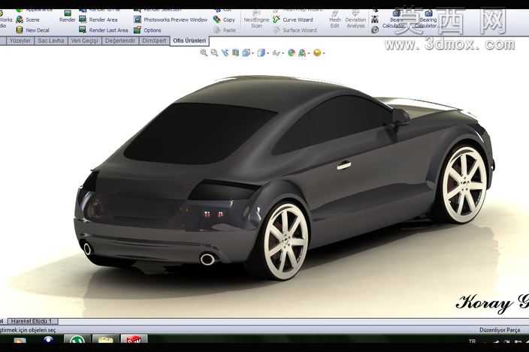
Task: Click the large Render button
Action: click(68, 16)
